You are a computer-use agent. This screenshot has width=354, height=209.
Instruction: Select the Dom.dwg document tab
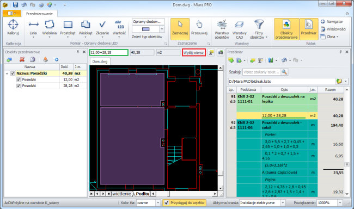100,62
